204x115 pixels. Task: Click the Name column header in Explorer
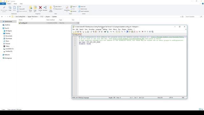20,20
